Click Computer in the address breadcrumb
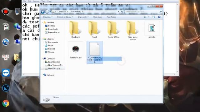The height and width of the screenshot is (112, 200). tap(62, 12)
